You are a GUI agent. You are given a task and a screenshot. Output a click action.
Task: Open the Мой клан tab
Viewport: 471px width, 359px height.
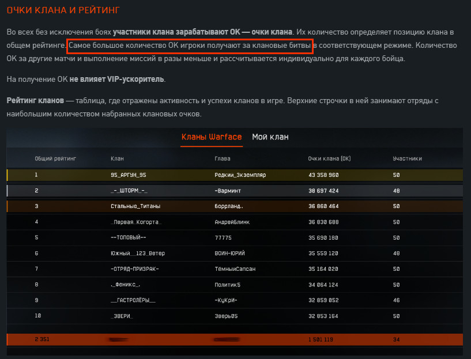(x=270, y=137)
